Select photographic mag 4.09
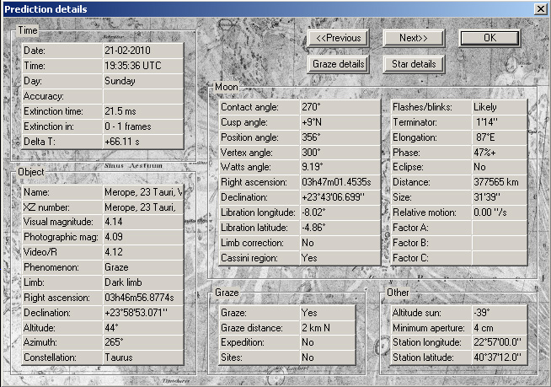This screenshot has width=551, height=387. pyautogui.click(x=143, y=237)
